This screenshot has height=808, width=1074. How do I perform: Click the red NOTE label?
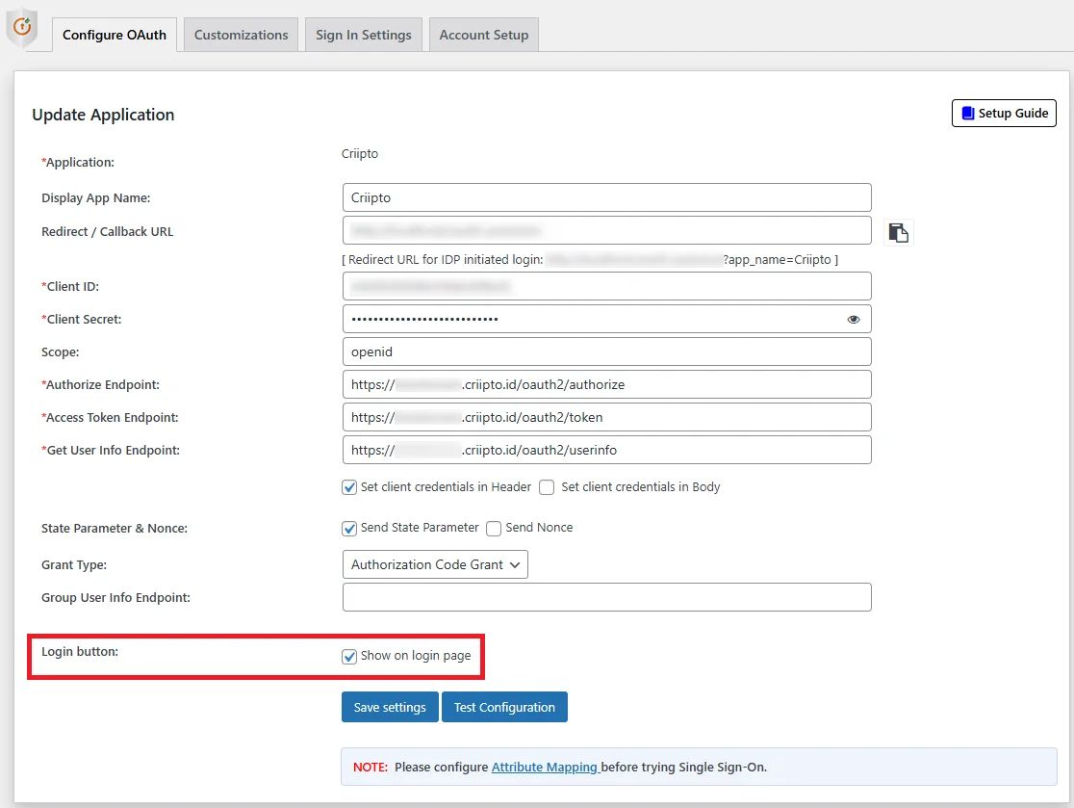[371, 768]
